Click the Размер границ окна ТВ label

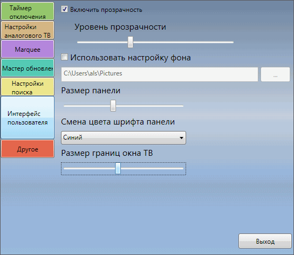(107, 153)
